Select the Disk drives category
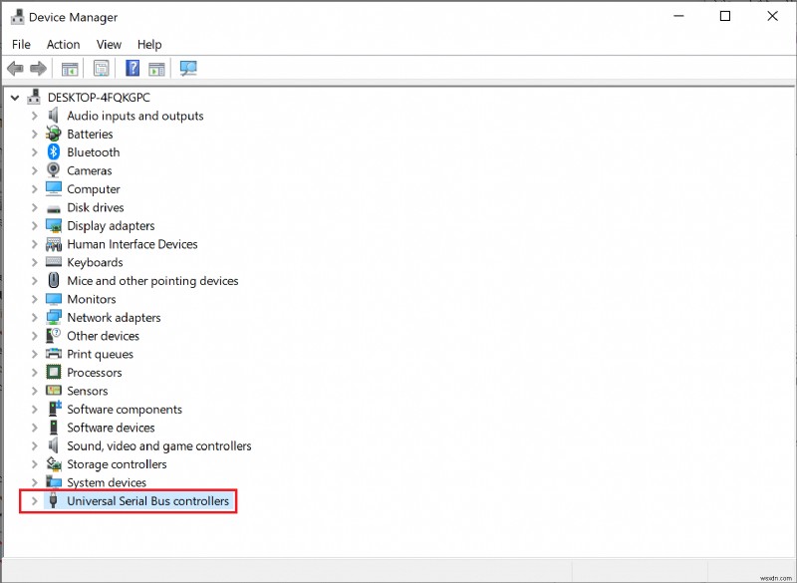The height and width of the screenshot is (583, 797). [97, 207]
